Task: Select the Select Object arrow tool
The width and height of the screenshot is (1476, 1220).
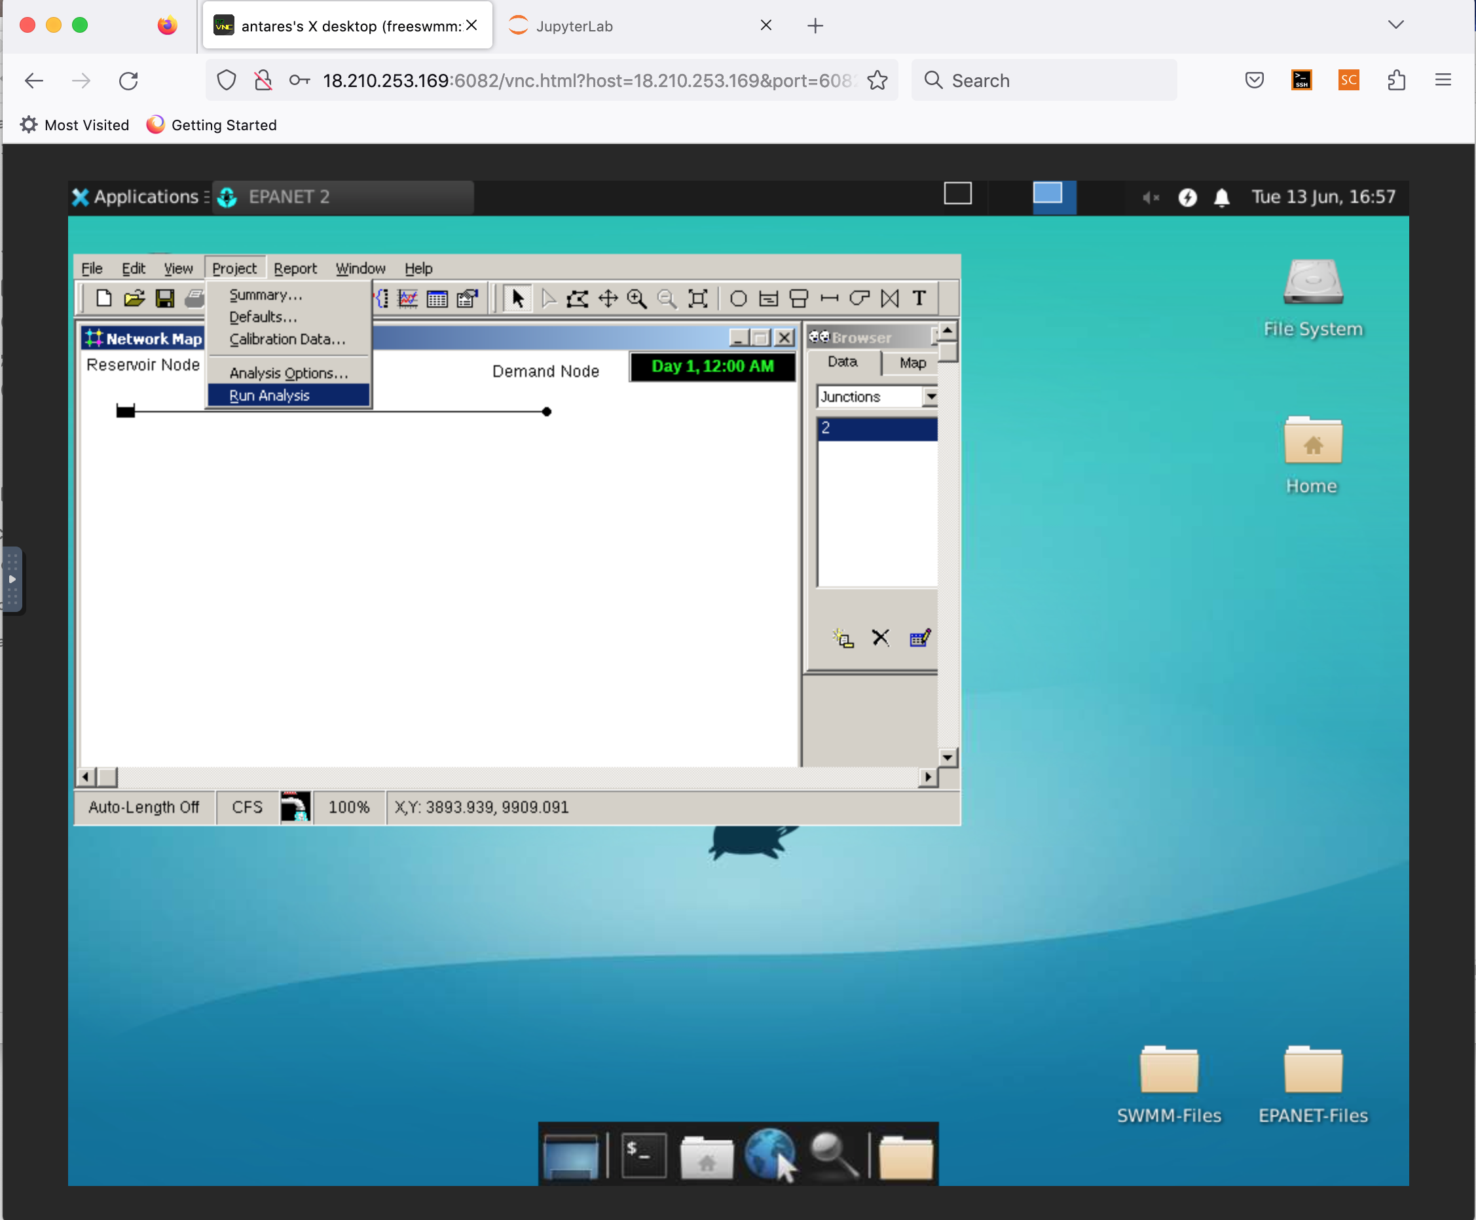Action: tap(517, 298)
